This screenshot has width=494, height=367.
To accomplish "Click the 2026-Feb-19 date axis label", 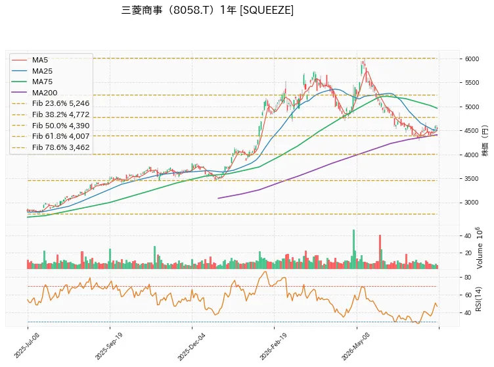I will click(273, 346).
